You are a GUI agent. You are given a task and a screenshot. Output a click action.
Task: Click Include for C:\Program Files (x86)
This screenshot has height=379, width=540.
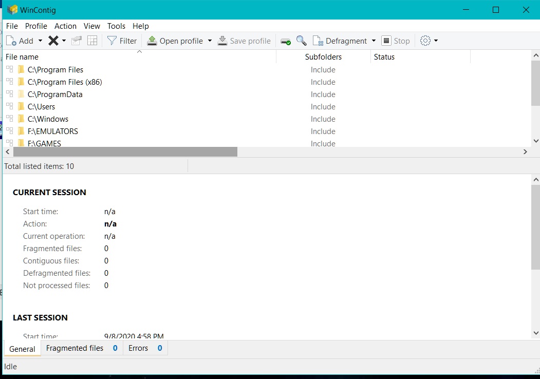point(323,82)
